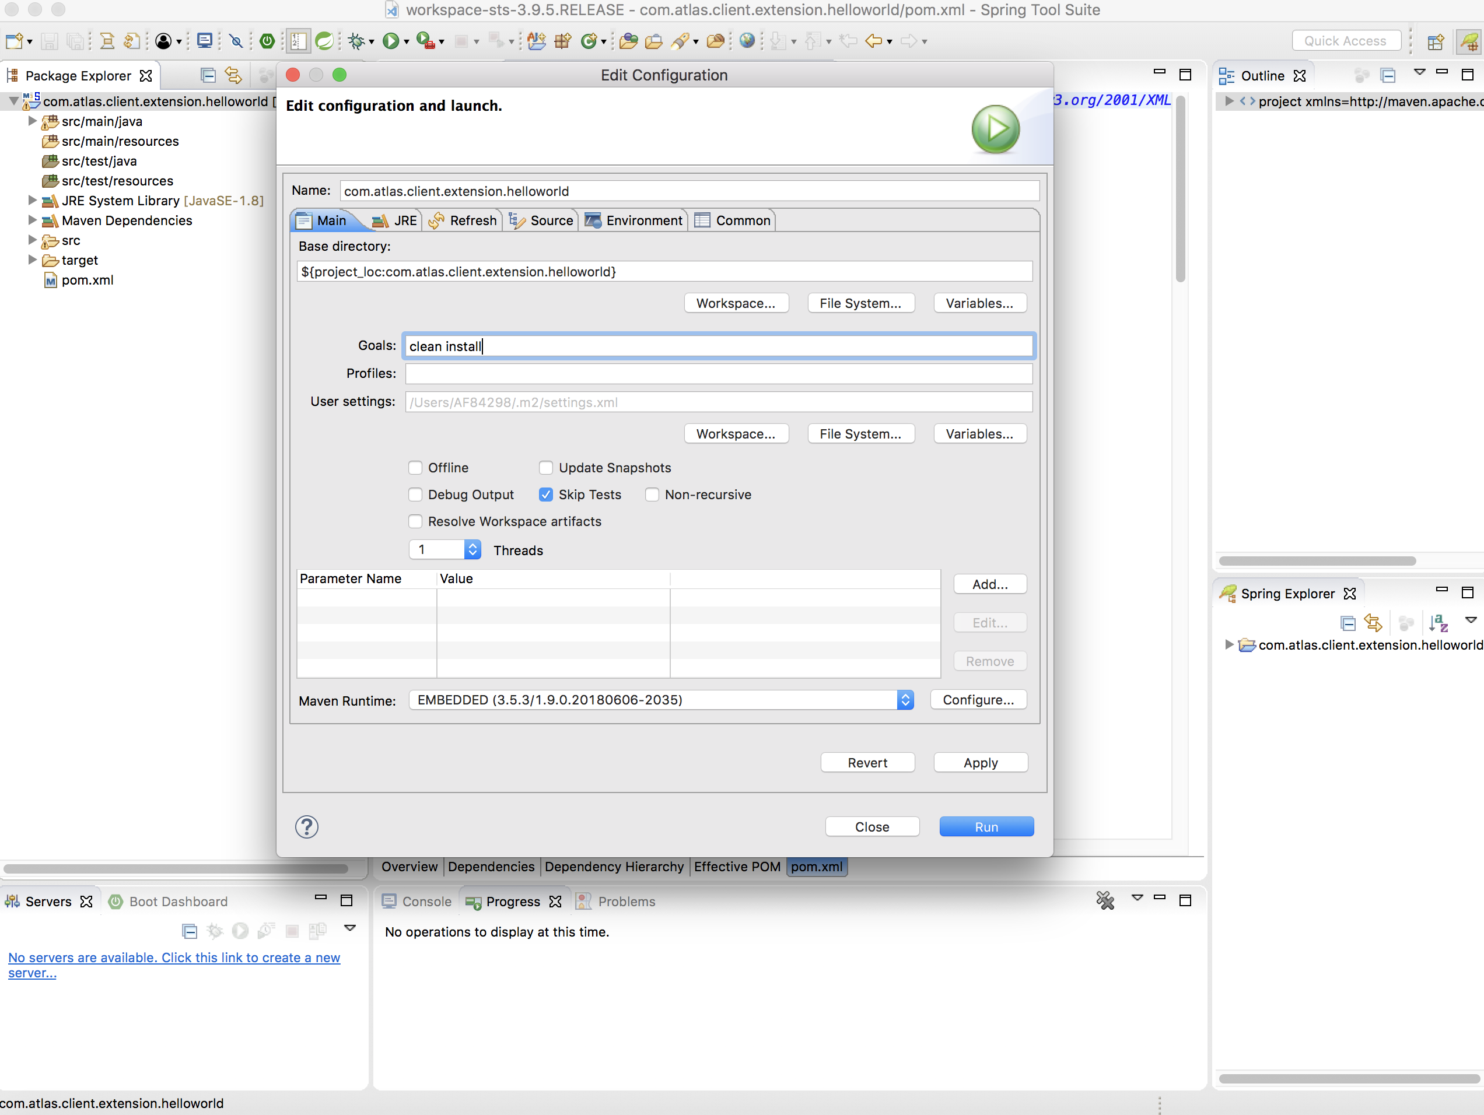Enable the Debug Output checkbox
Image resolution: width=1484 pixels, height=1115 pixels.
[x=415, y=495]
